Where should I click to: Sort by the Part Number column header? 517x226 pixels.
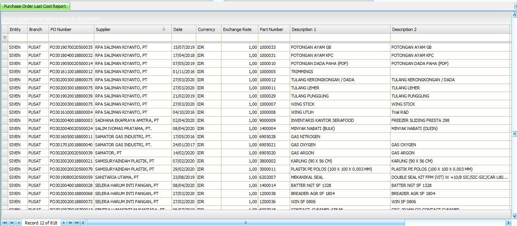274,29
